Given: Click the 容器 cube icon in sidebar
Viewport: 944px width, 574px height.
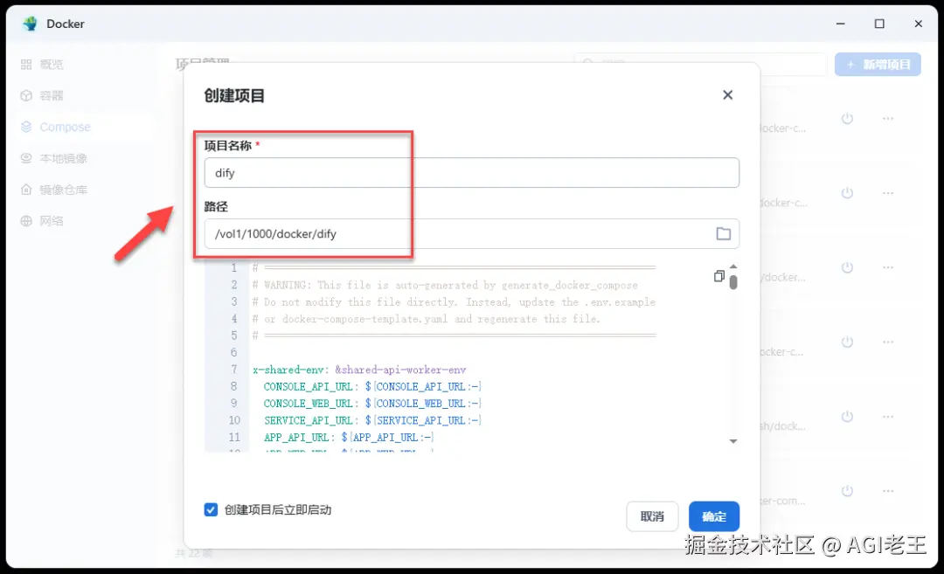Looking at the screenshot, I should coord(26,96).
